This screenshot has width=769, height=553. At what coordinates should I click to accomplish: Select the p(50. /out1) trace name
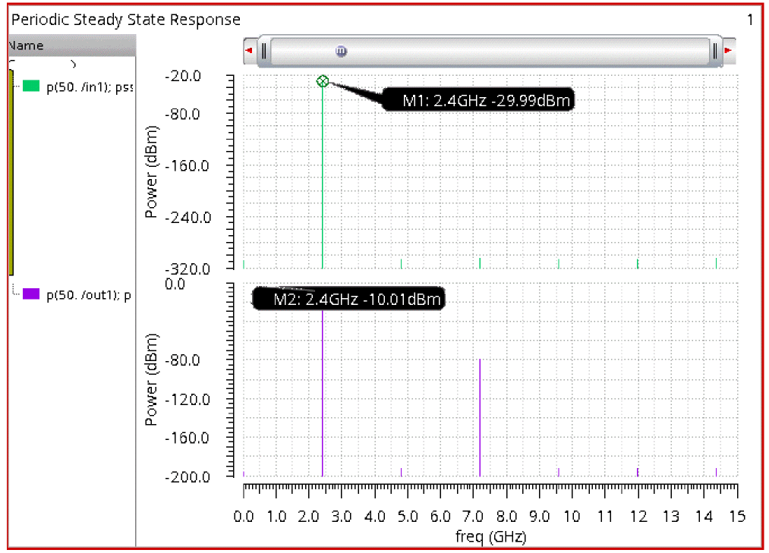(x=89, y=295)
